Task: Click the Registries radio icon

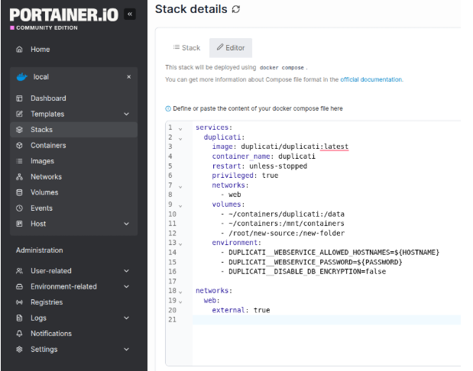Action: 19,302
